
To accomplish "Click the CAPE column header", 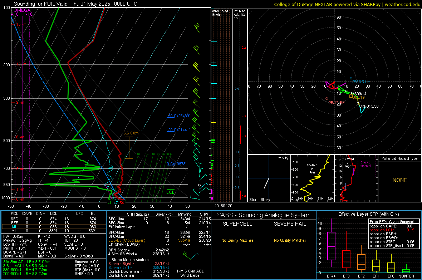I will (27, 213).
